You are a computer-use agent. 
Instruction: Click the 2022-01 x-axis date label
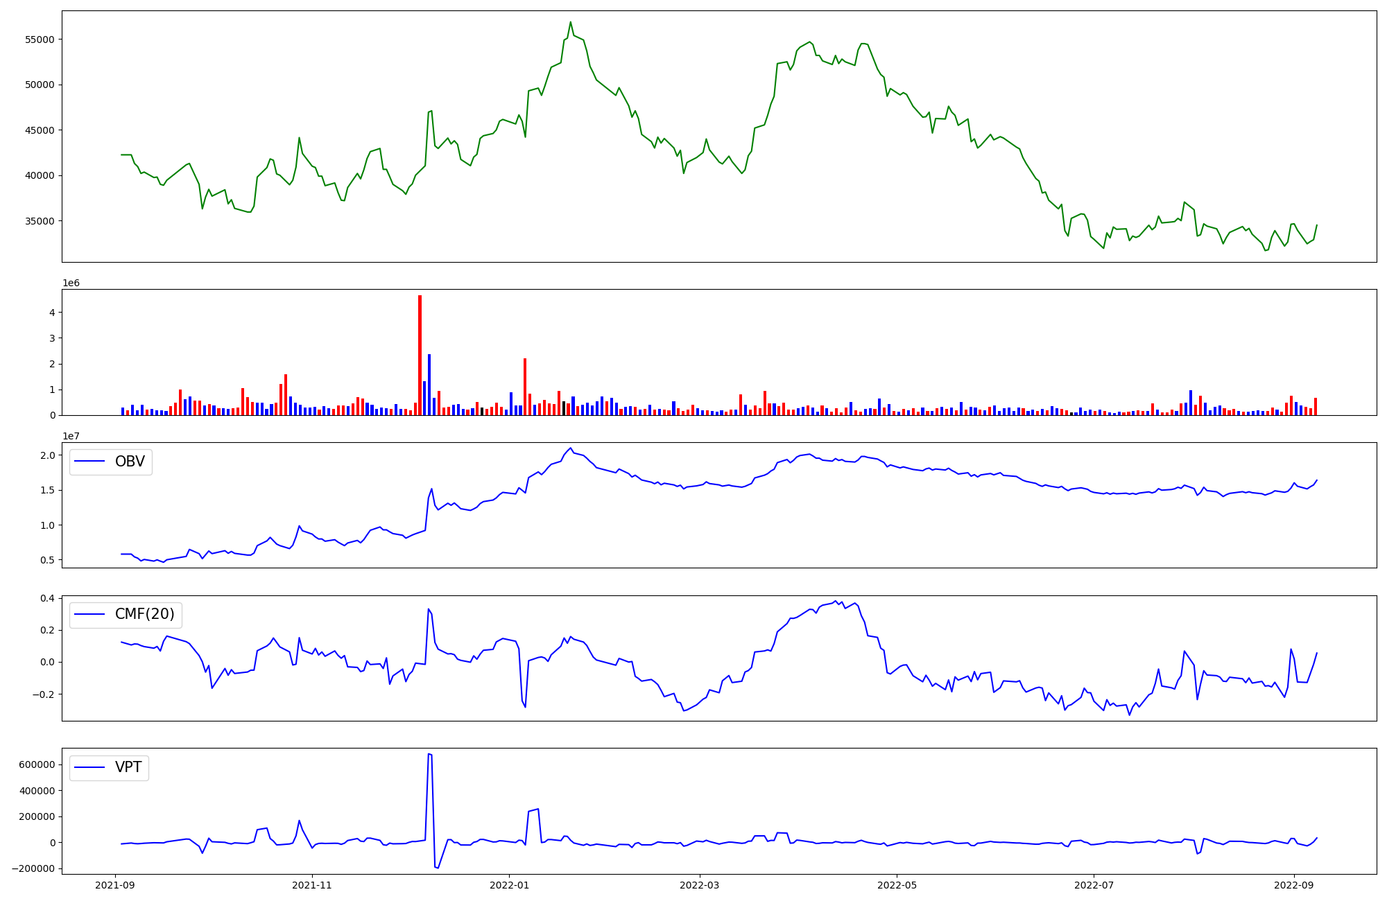[x=510, y=885]
